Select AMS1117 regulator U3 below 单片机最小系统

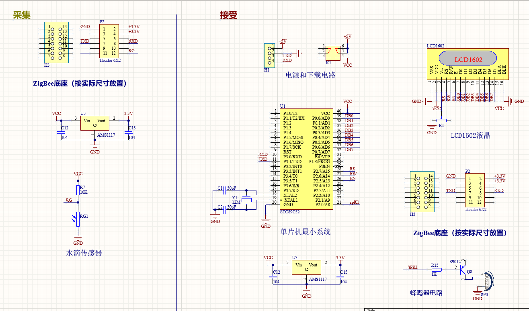coord(306,268)
